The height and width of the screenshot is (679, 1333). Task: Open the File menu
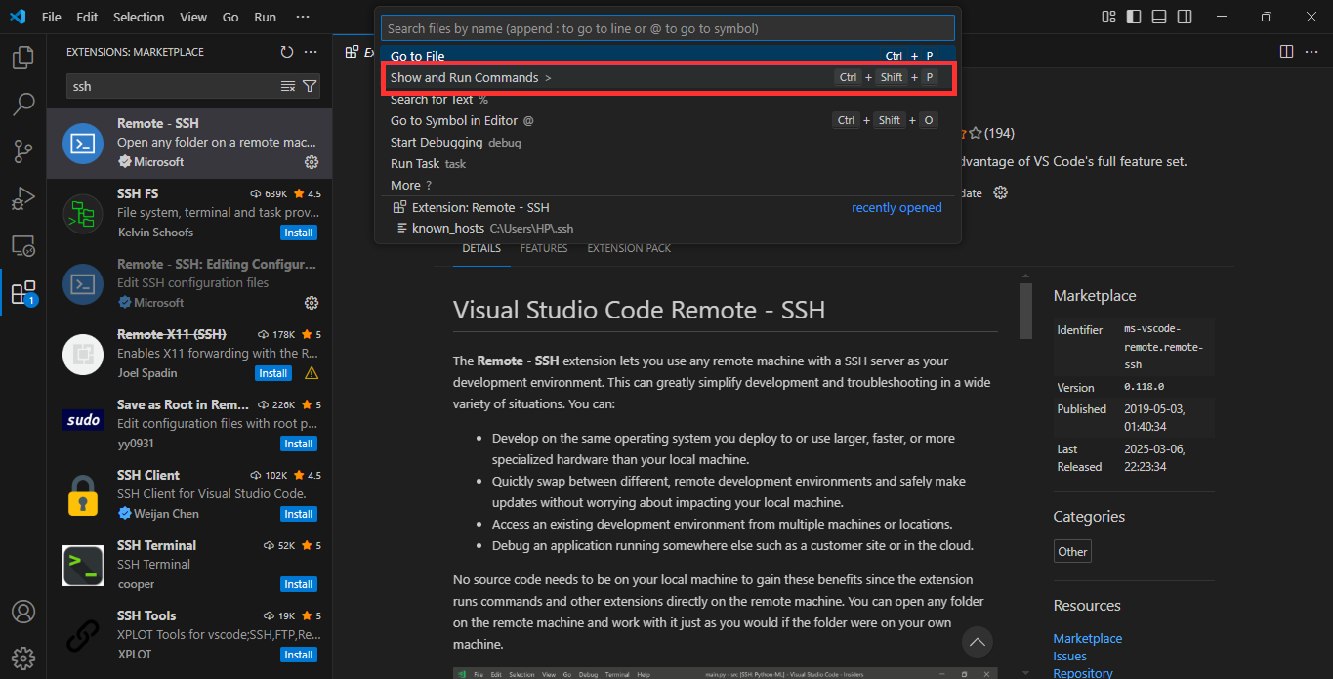(x=50, y=17)
